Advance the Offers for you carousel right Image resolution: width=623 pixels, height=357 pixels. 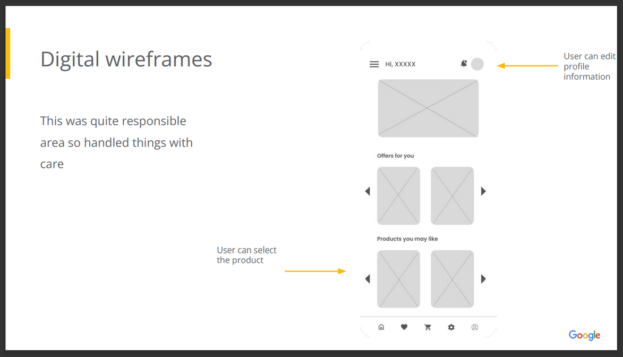483,191
